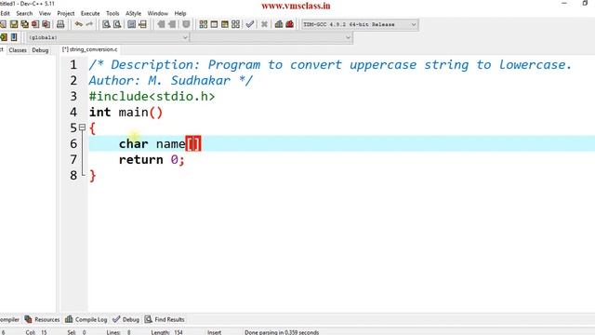The height and width of the screenshot is (335, 595).
Task: Open the Window menu
Action: tap(157, 13)
